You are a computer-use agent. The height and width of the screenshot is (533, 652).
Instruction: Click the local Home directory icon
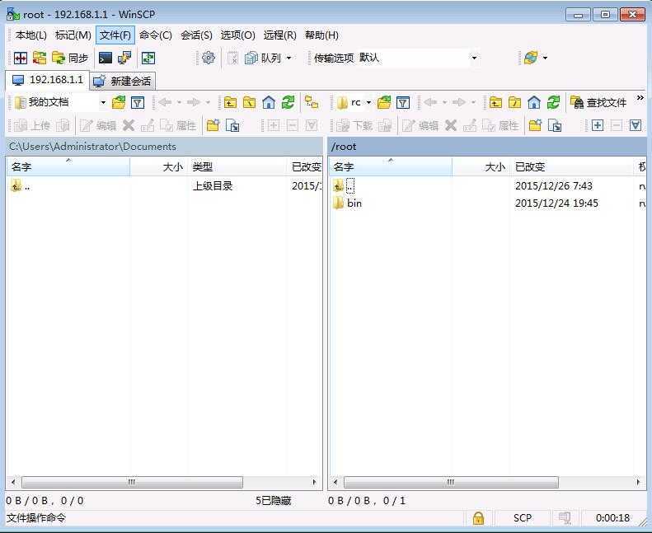point(269,102)
